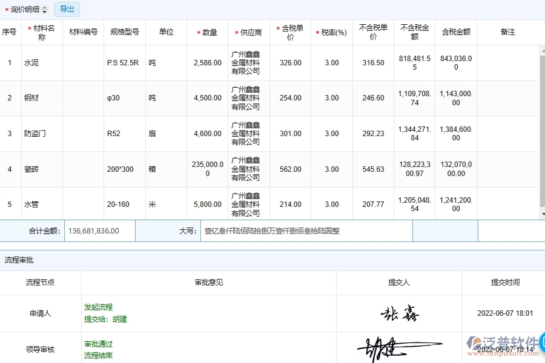Click the down sort arrow beside 询价明细

(44, 11)
